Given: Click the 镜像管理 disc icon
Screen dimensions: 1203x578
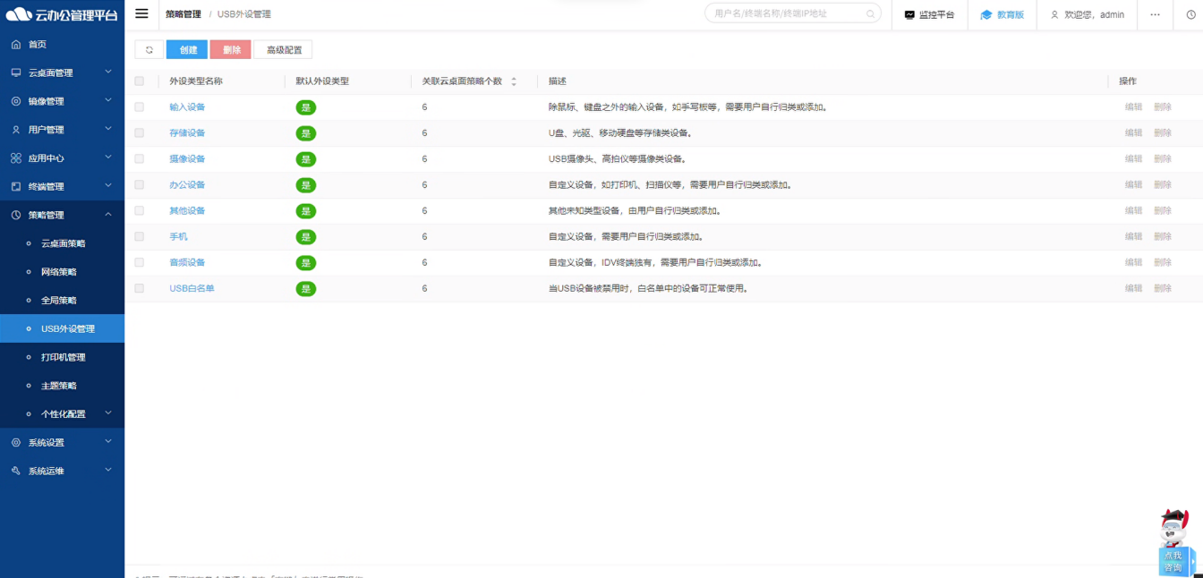Looking at the screenshot, I should [16, 101].
